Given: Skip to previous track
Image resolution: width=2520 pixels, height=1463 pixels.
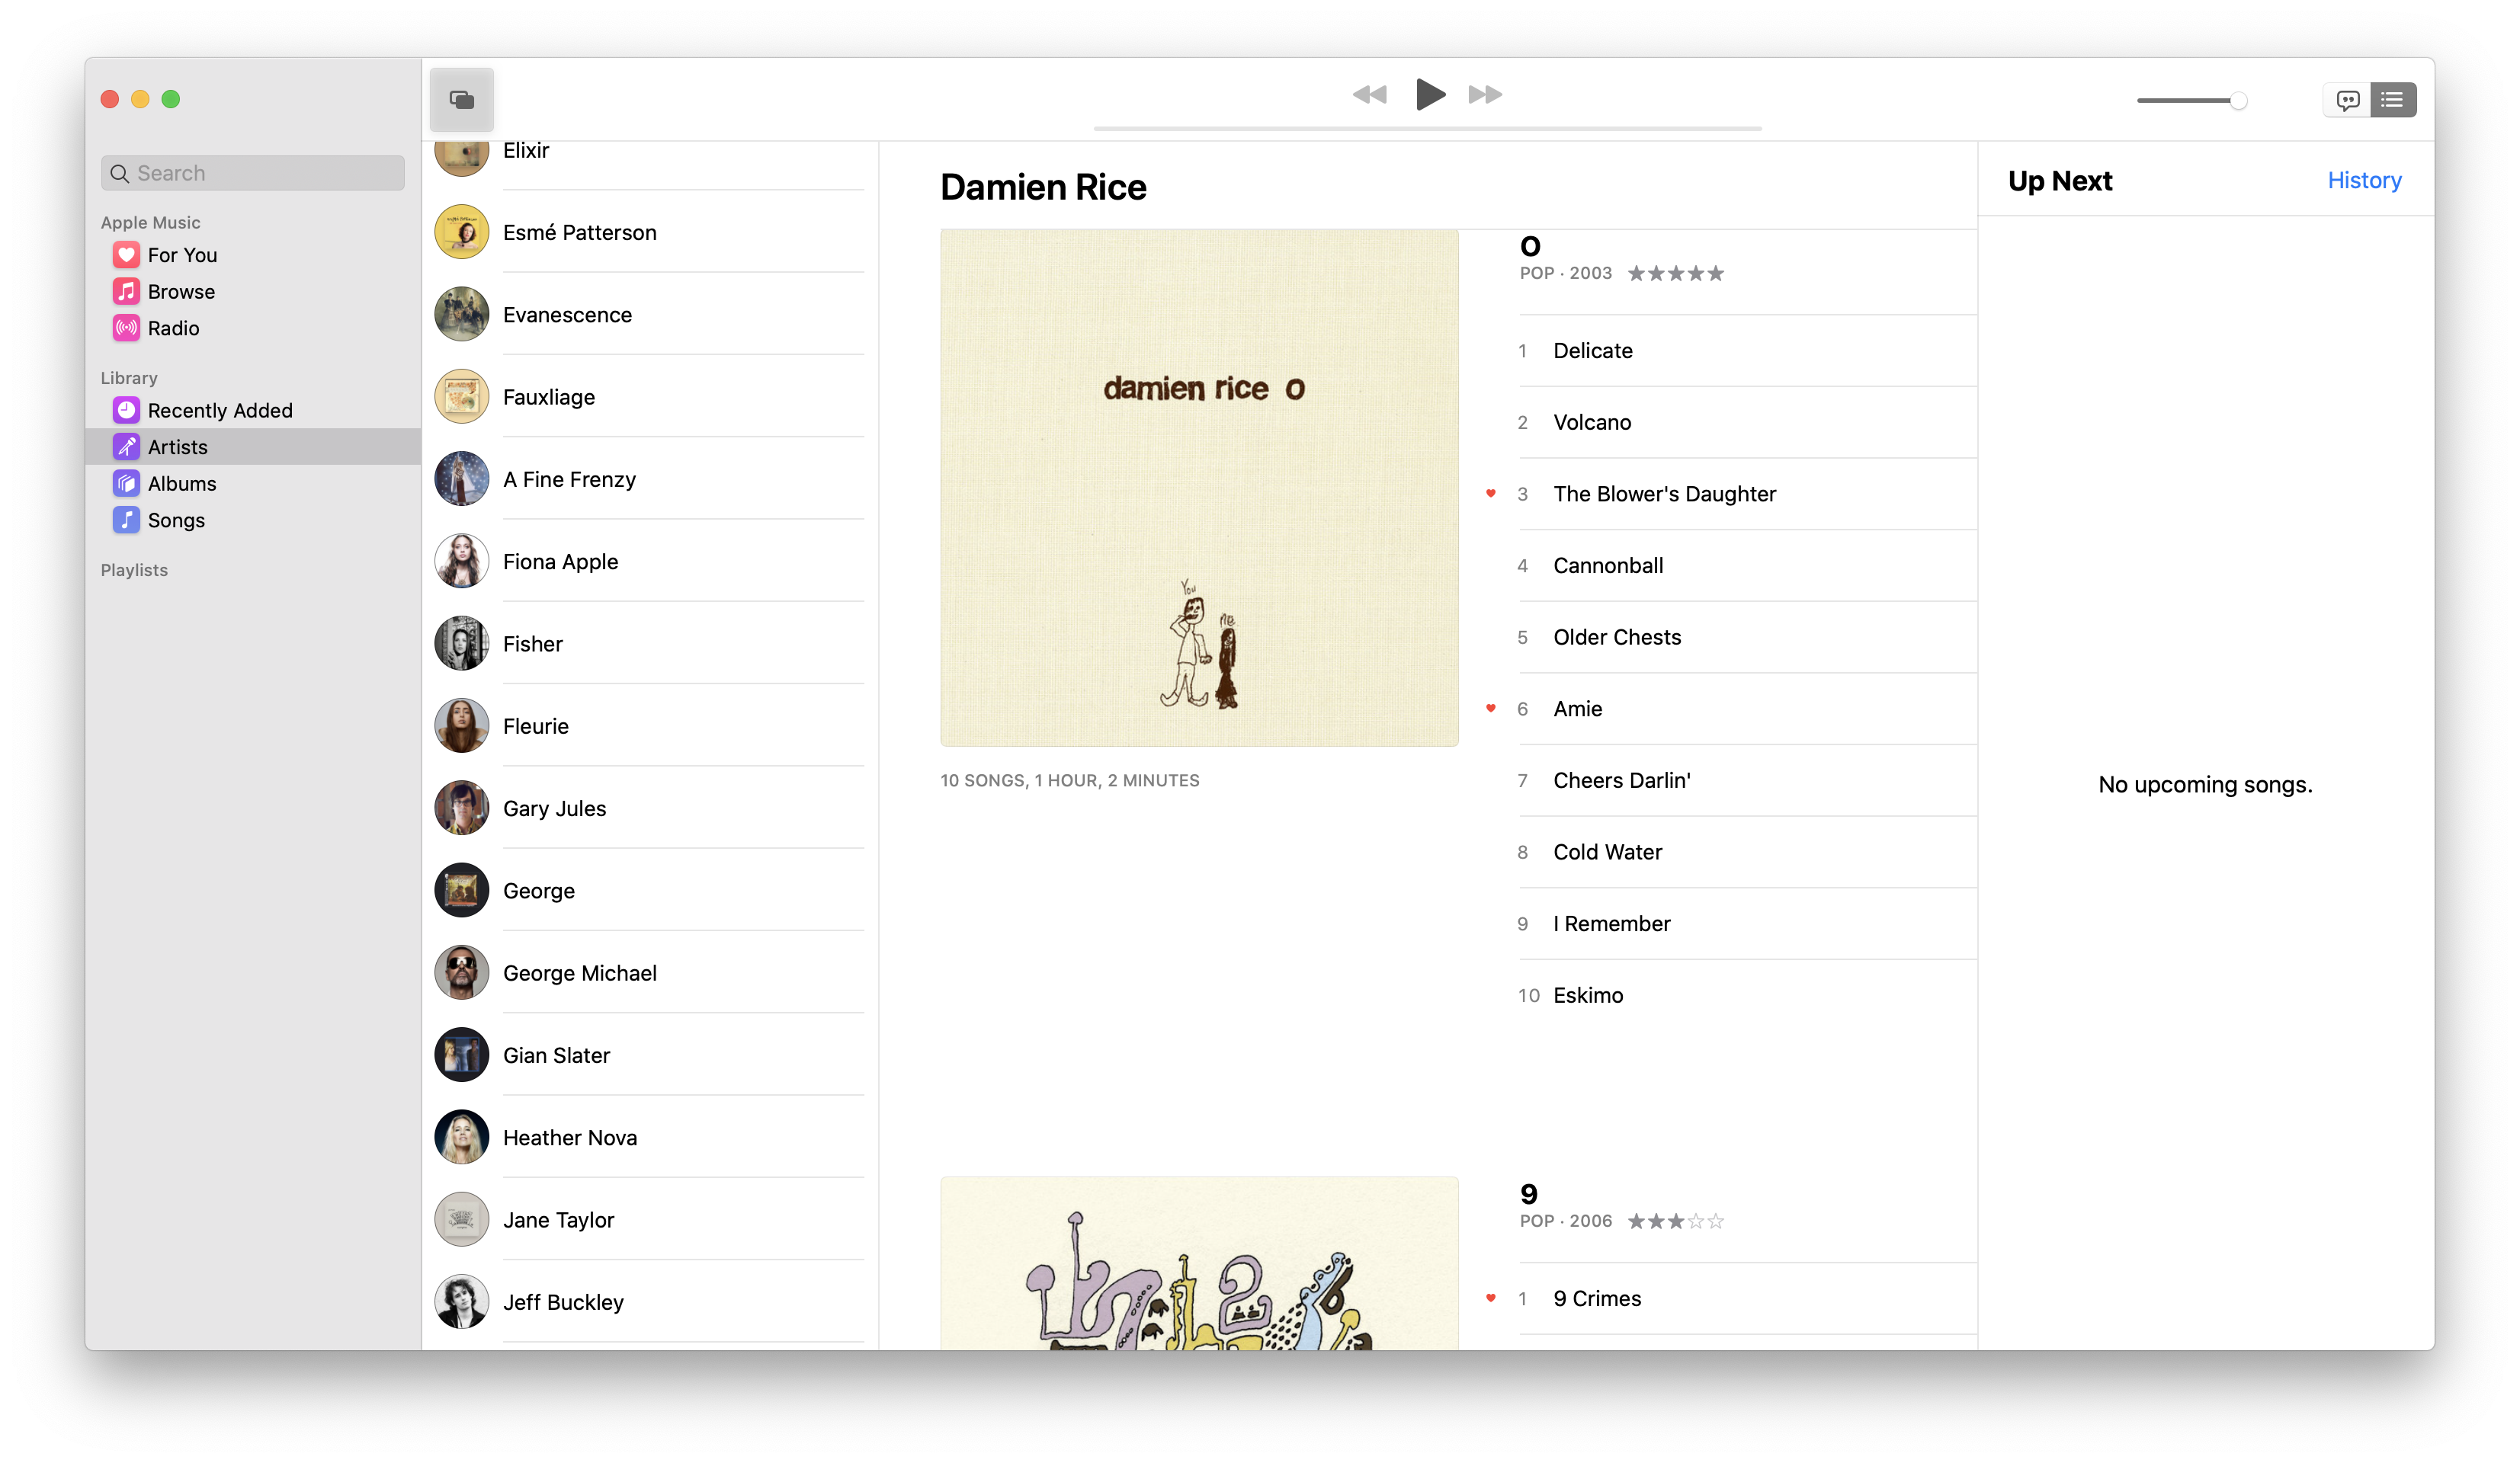Looking at the screenshot, I should coord(1369,95).
